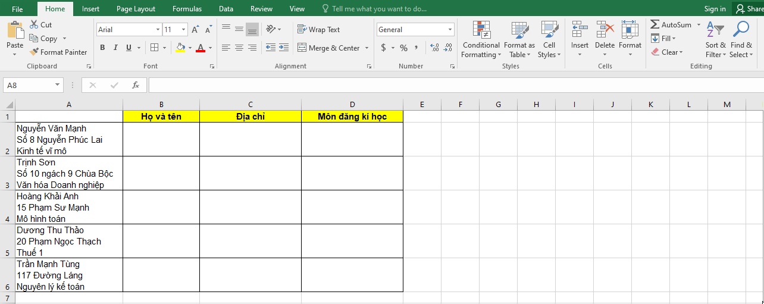Apply red Font Color
The height and width of the screenshot is (304, 764).
pyautogui.click(x=201, y=48)
